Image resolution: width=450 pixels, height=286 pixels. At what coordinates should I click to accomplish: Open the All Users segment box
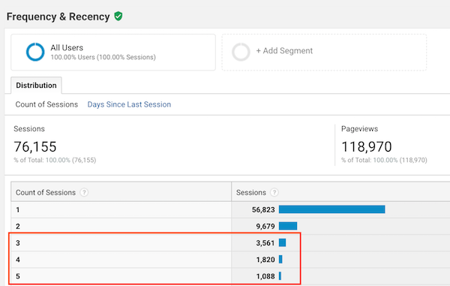coord(113,53)
